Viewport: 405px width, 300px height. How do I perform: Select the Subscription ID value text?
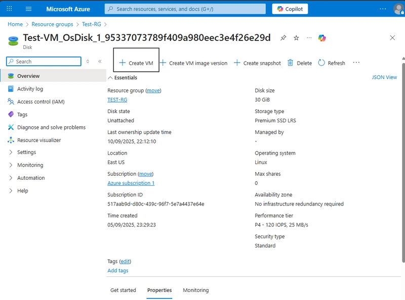coord(156,204)
